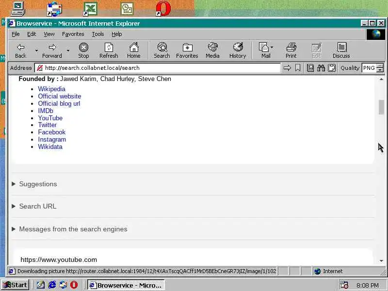This screenshot has height=291, width=388.
Task: Open the Facebook link
Action: coord(52,132)
